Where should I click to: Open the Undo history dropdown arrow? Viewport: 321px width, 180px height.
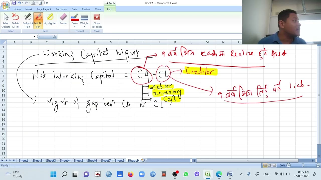[22, 3]
